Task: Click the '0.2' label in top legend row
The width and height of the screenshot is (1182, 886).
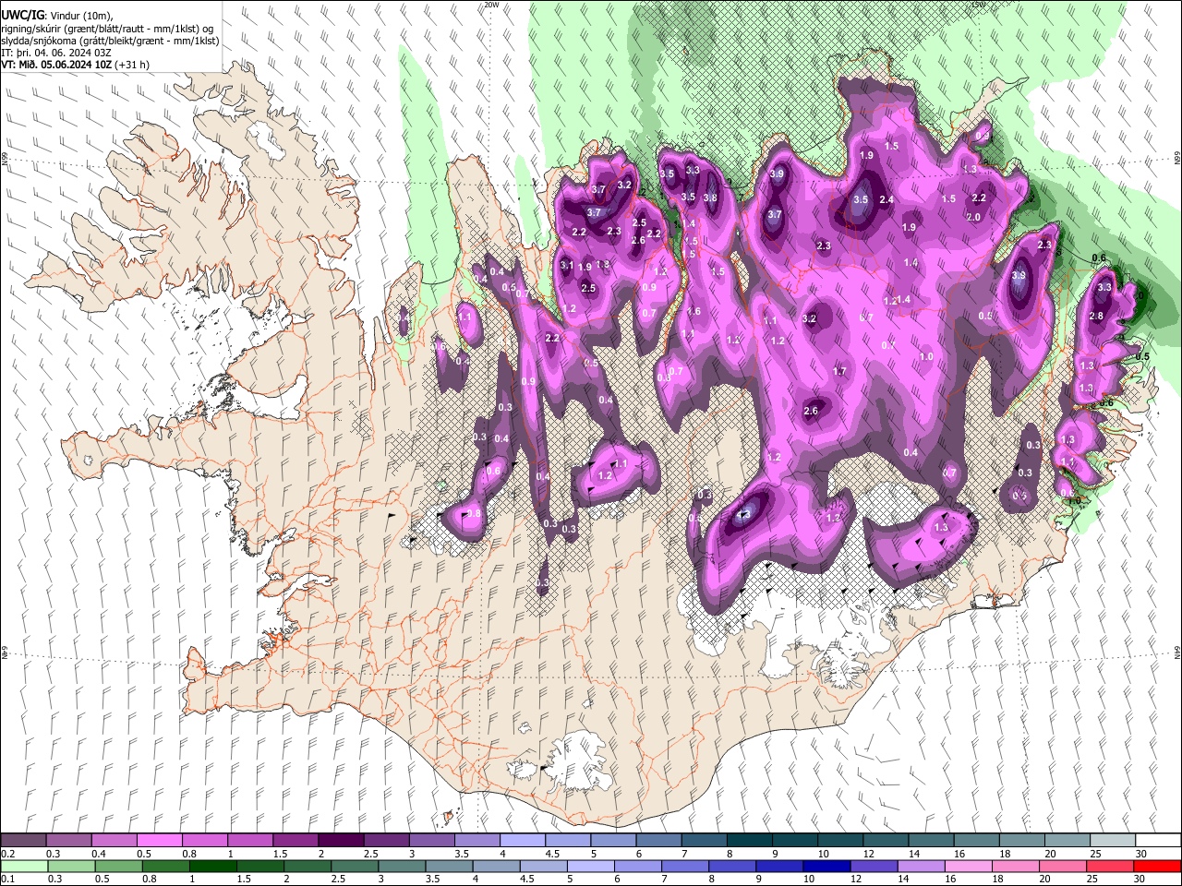Action: click(x=6, y=854)
